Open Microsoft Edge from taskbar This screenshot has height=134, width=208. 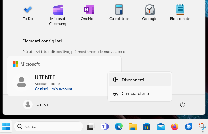(x=119, y=126)
